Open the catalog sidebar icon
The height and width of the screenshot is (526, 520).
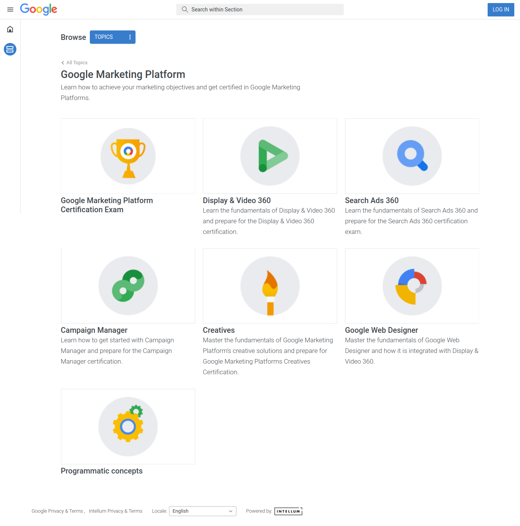point(10,49)
